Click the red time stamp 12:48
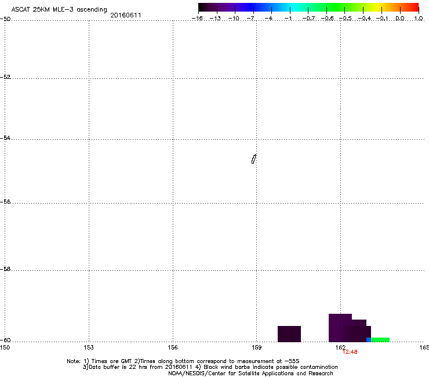Image resolution: width=429 pixels, height=377 pixels. pyautogui.click(x=350, y=352)
